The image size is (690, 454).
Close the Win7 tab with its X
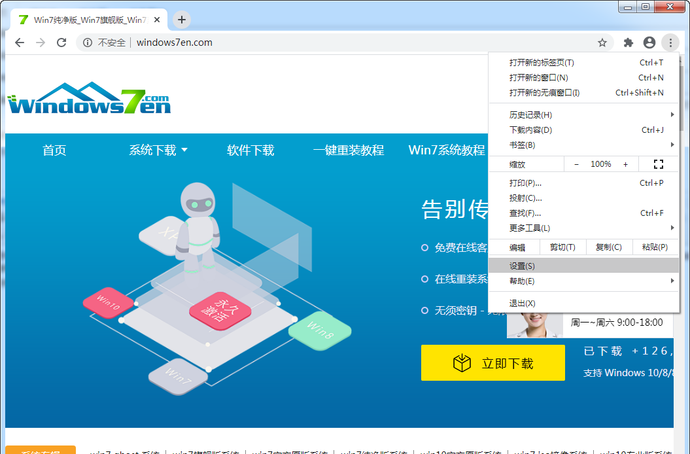click(157, 20)
